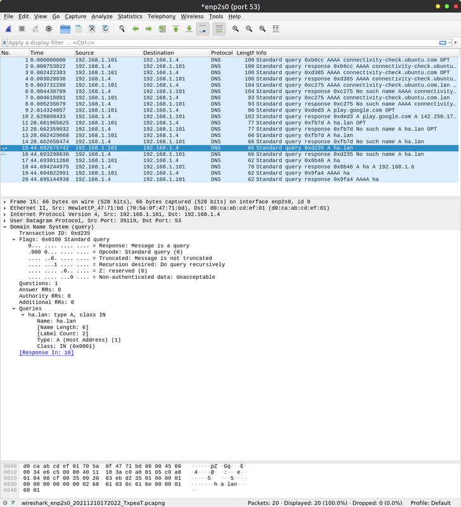Open the Go menu
Viewport: 461px width, 507px height.
click(56, 16)
